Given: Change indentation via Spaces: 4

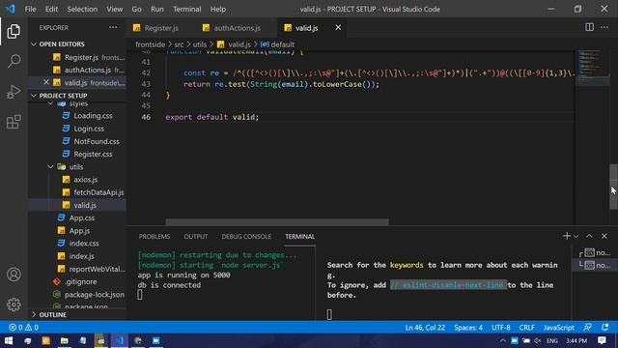Looking at the screenshot, I should pyautogui.click(x=468, y=327).
